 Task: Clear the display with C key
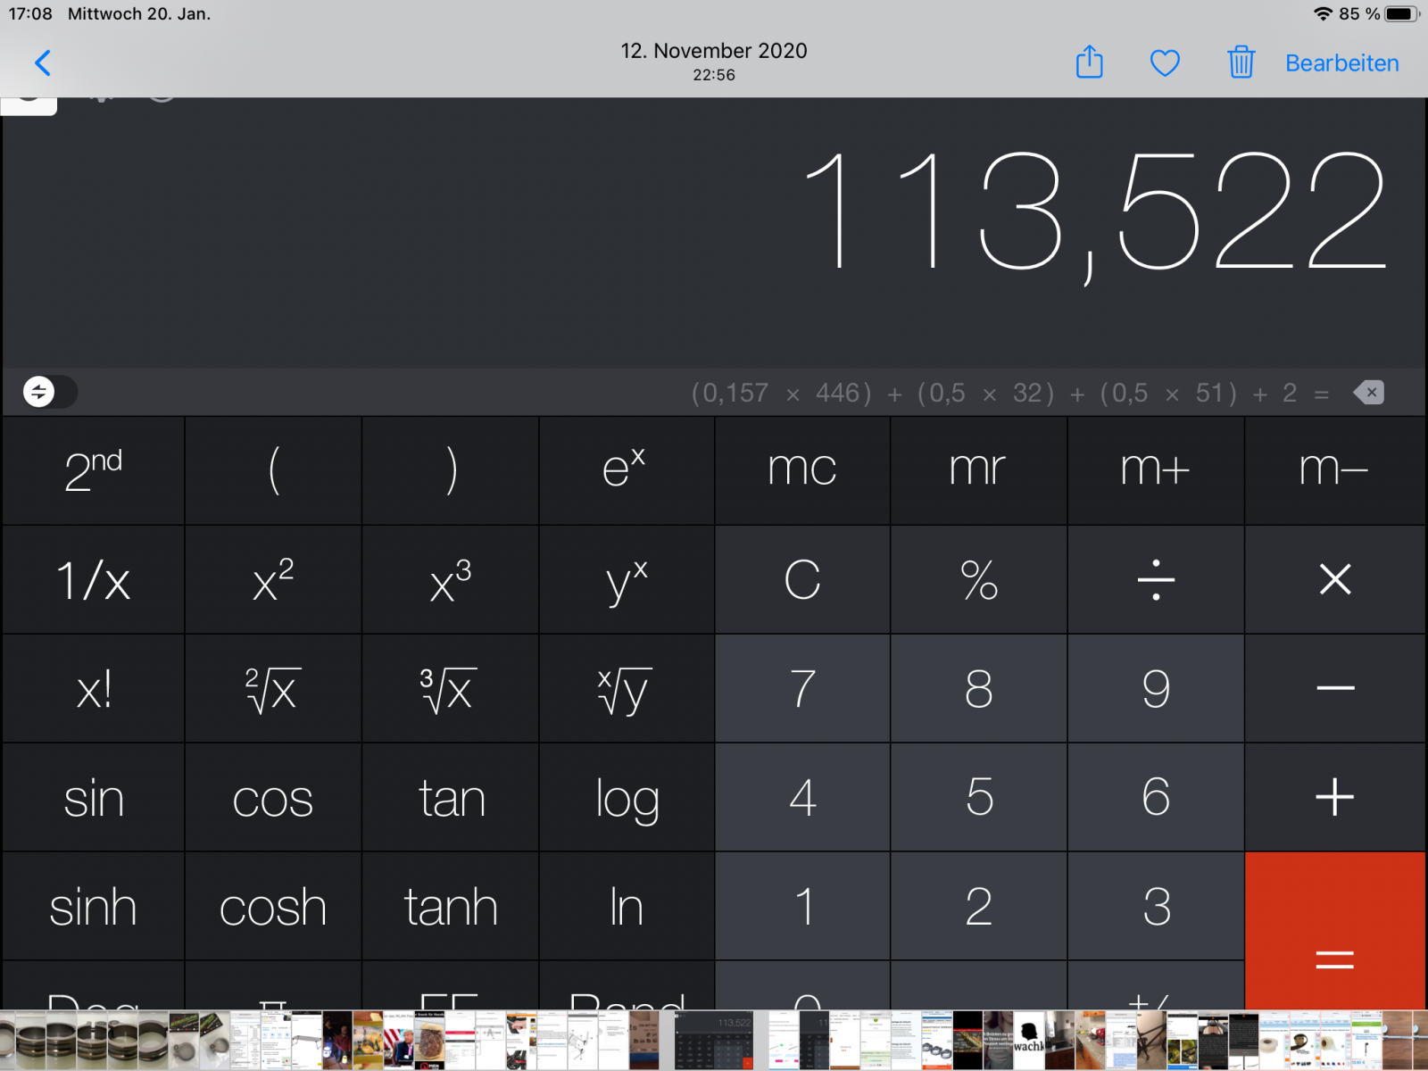click(801, 580)
